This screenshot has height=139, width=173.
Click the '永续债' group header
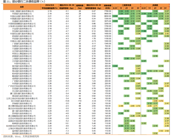coord(155,5)
